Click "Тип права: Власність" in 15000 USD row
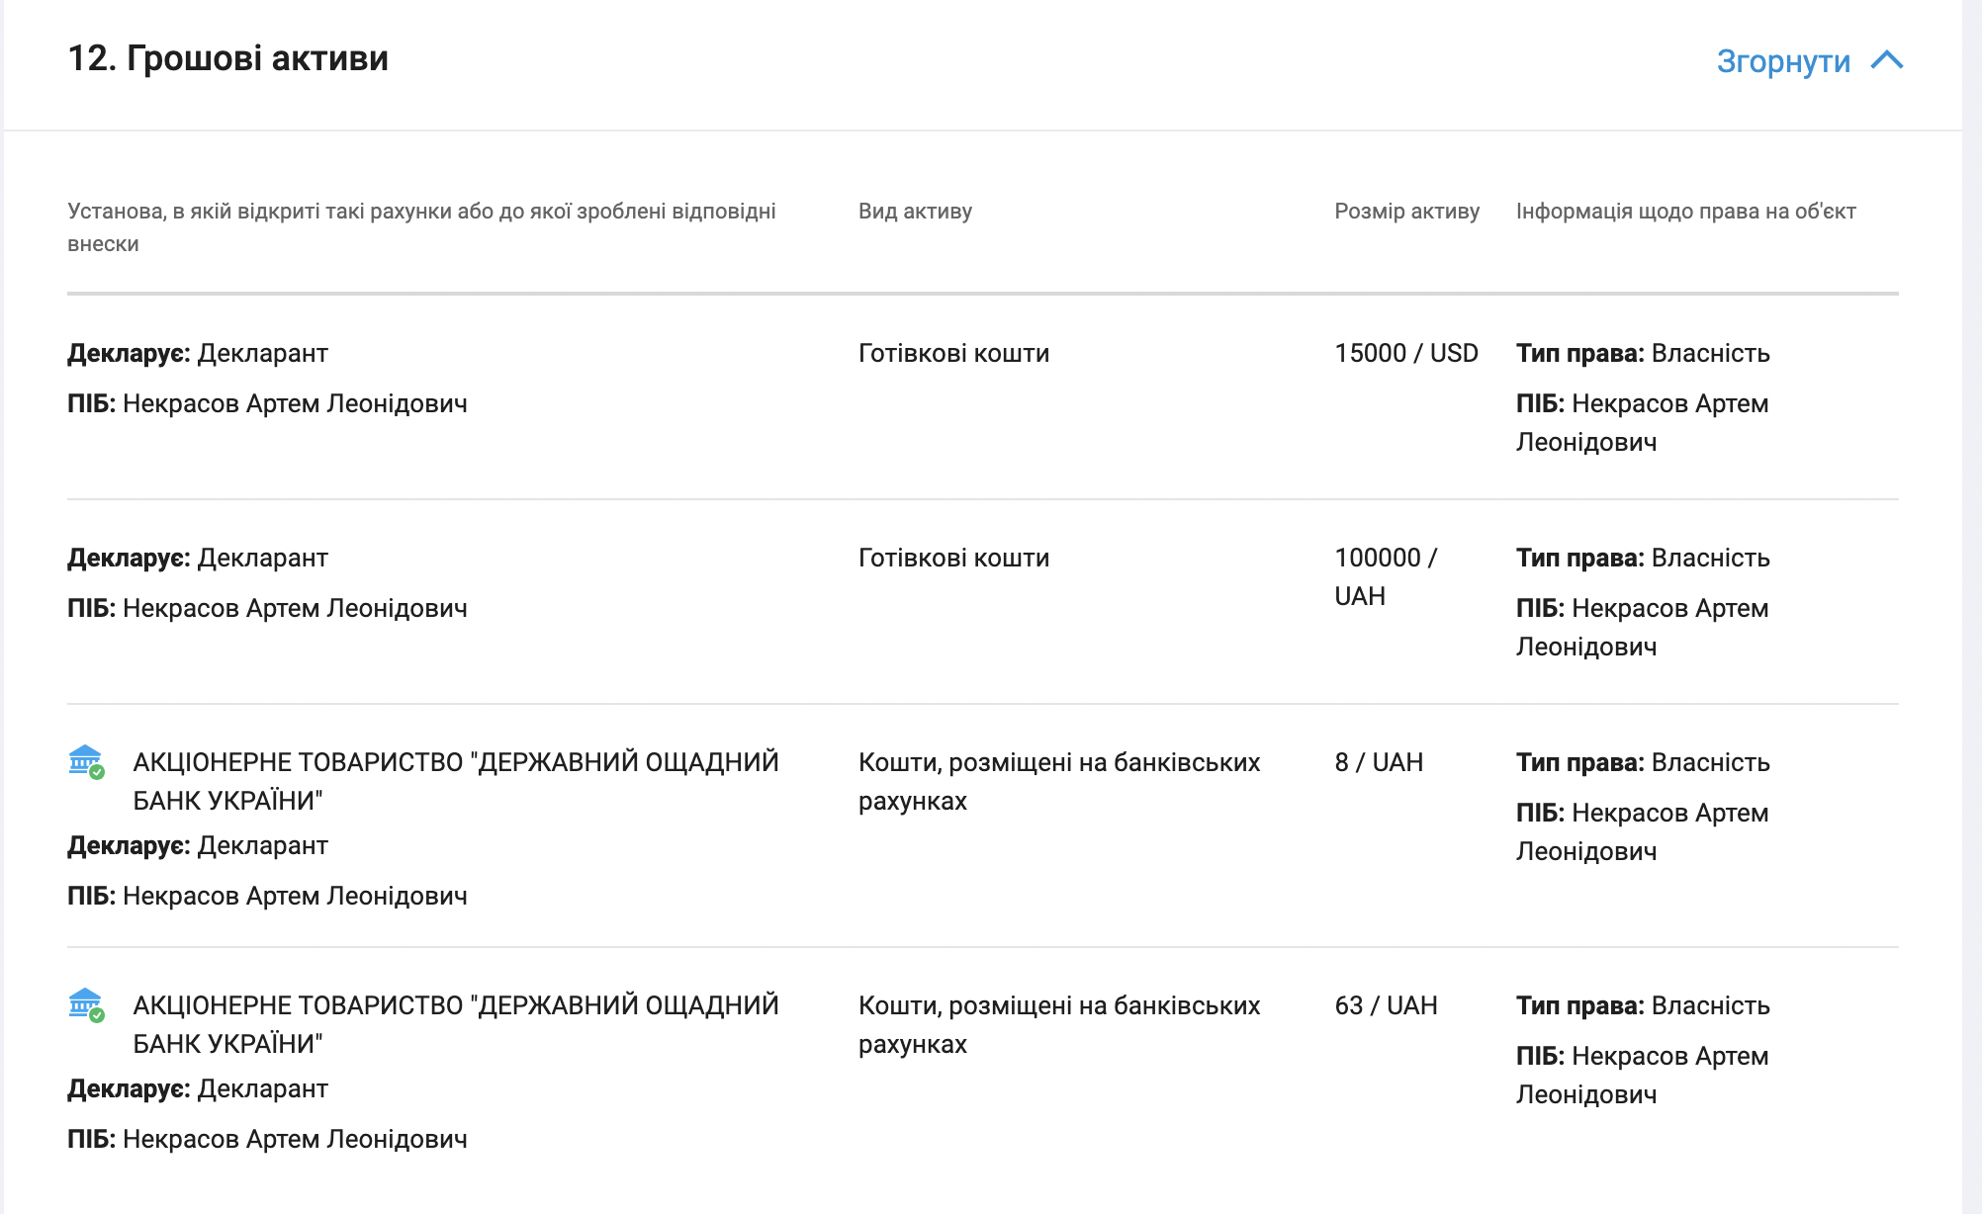1982x1214 pixels. [1643, 353]
